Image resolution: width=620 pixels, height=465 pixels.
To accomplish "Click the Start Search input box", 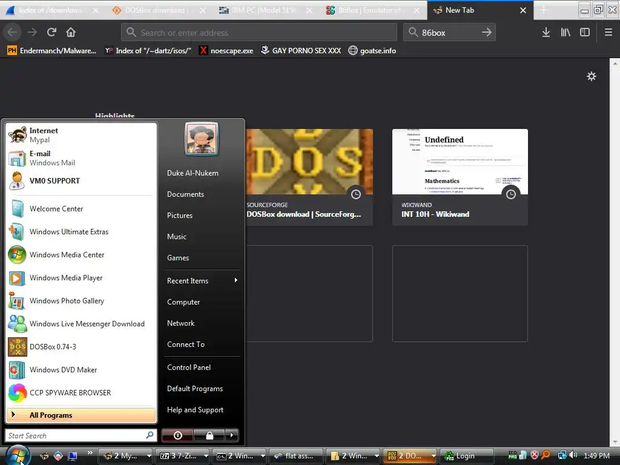I will click(81, 435).
